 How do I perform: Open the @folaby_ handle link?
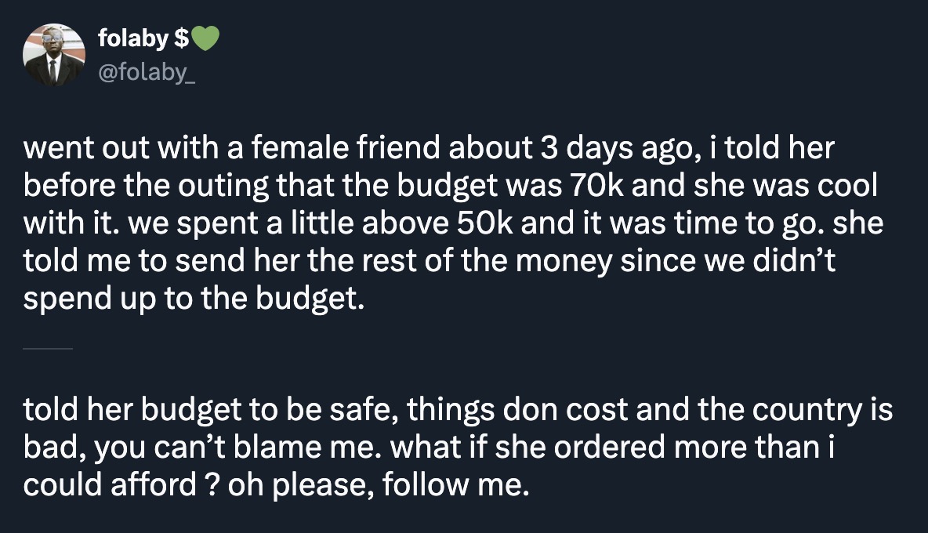pyautogui.click(x=143, y=74)
